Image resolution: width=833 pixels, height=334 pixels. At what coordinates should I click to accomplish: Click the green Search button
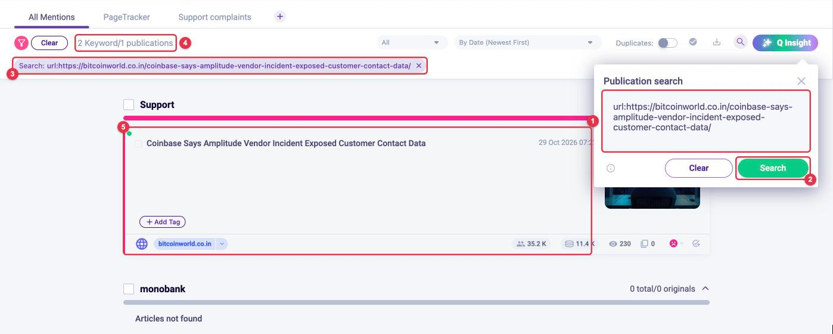(773, 168)
